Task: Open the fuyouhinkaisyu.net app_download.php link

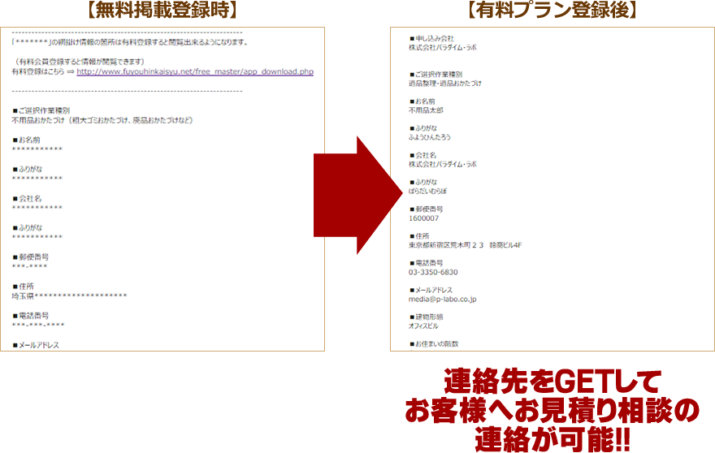Action: coord(195,71)
